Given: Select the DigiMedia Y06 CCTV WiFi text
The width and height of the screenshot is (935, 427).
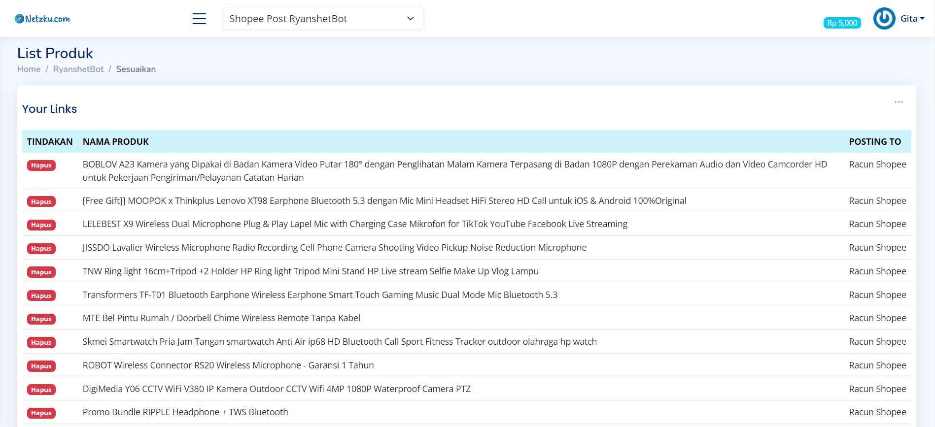Looking at the screenshot, I should pos(277,389).
